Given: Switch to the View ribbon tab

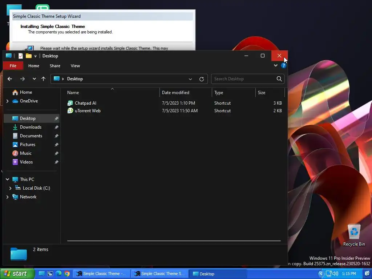Looking at the screenshot, I should (75, 66).
